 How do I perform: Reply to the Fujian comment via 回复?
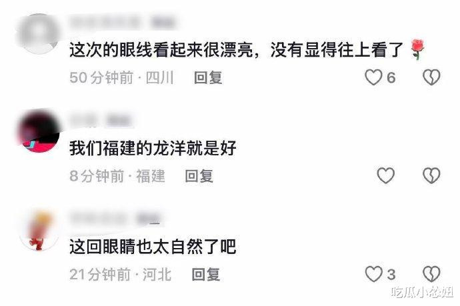pyautogui.click(x=199, y=176)
